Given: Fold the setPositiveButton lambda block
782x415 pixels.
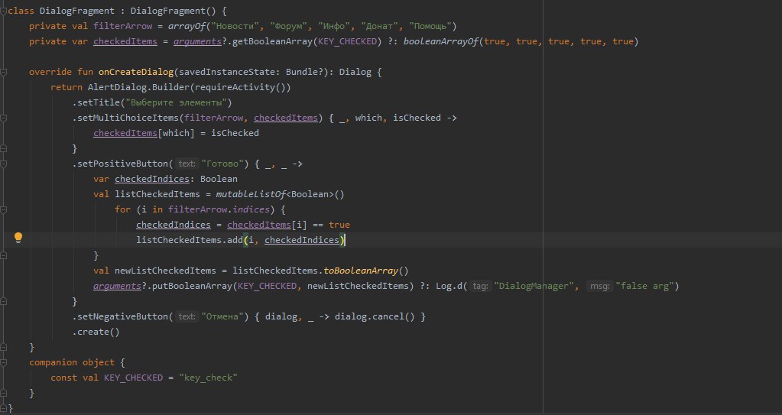Looking at the screenshot, I should [x=3, y=164].
